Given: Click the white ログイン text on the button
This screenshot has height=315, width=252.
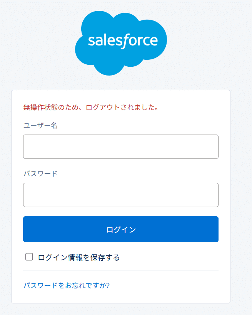Looking at the screenshot, I should coord(121,230).
